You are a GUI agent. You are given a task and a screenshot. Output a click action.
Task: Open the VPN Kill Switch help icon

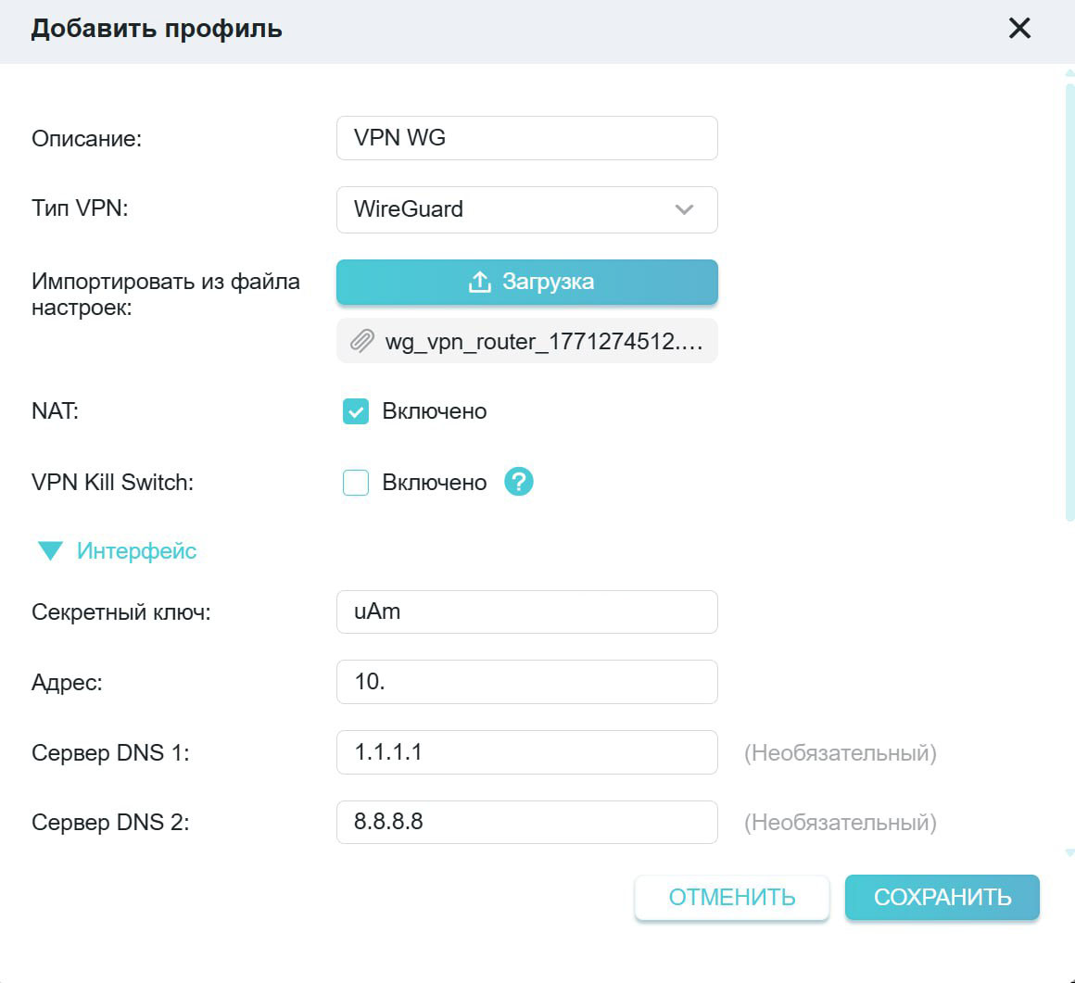point(519,482)
